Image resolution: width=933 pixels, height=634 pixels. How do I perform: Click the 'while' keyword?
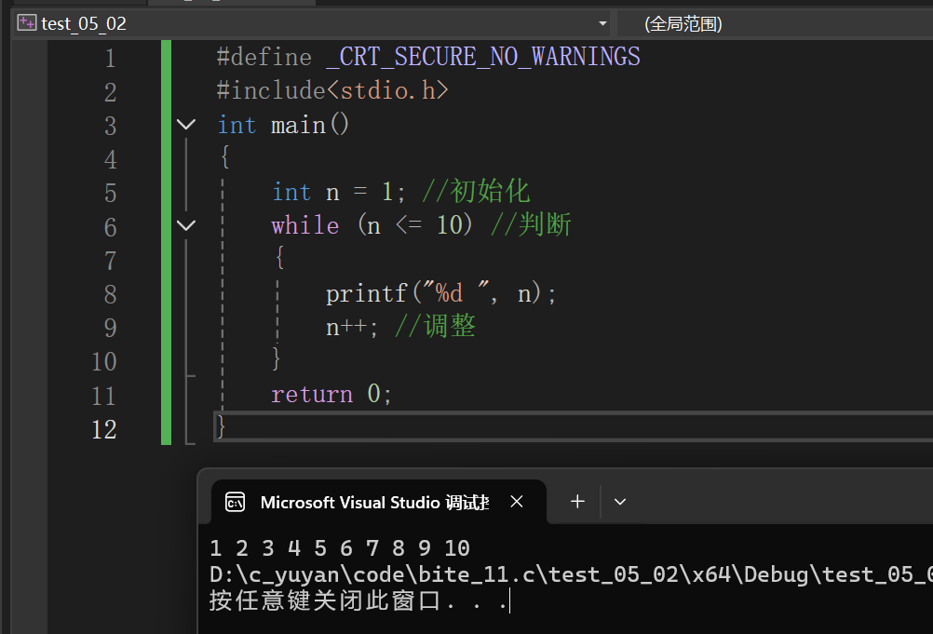click(305, 225)
